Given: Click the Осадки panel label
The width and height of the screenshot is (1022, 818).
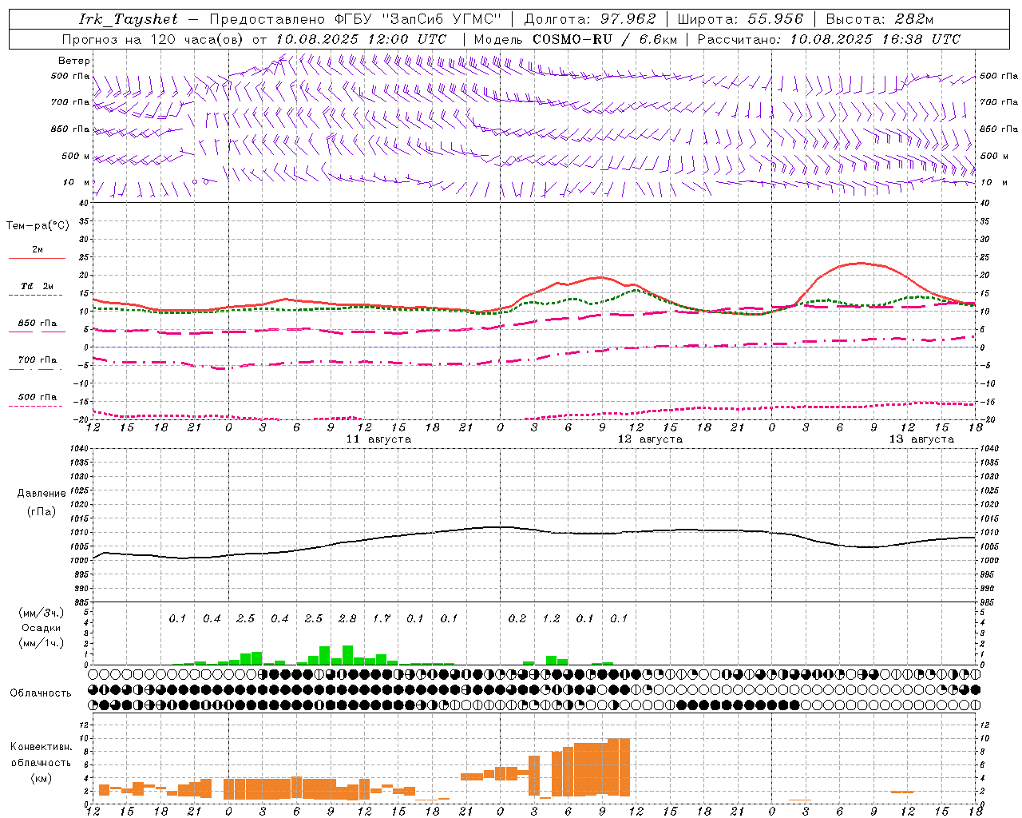Looking at the screenshot, I should point(42,629).
